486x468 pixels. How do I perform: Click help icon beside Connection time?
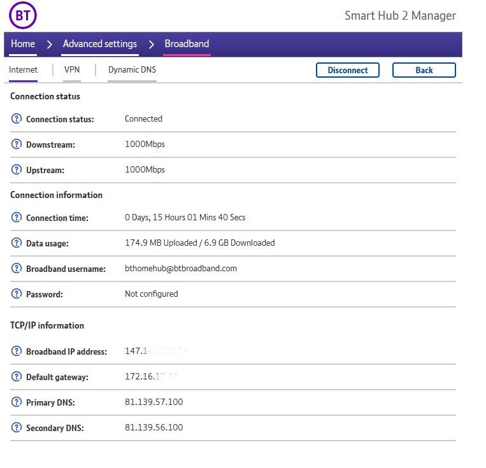point(17,218)
